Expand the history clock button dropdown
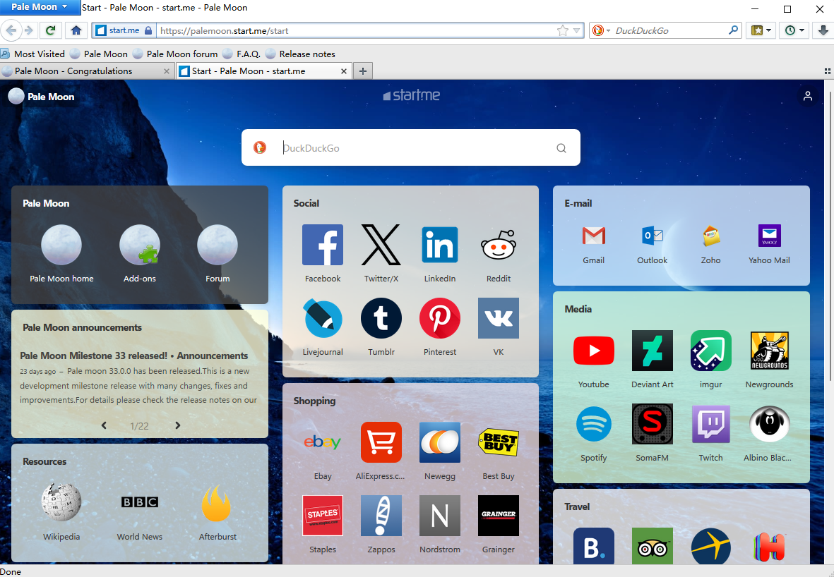The image size is (834, 577). [x=802, y=30]
